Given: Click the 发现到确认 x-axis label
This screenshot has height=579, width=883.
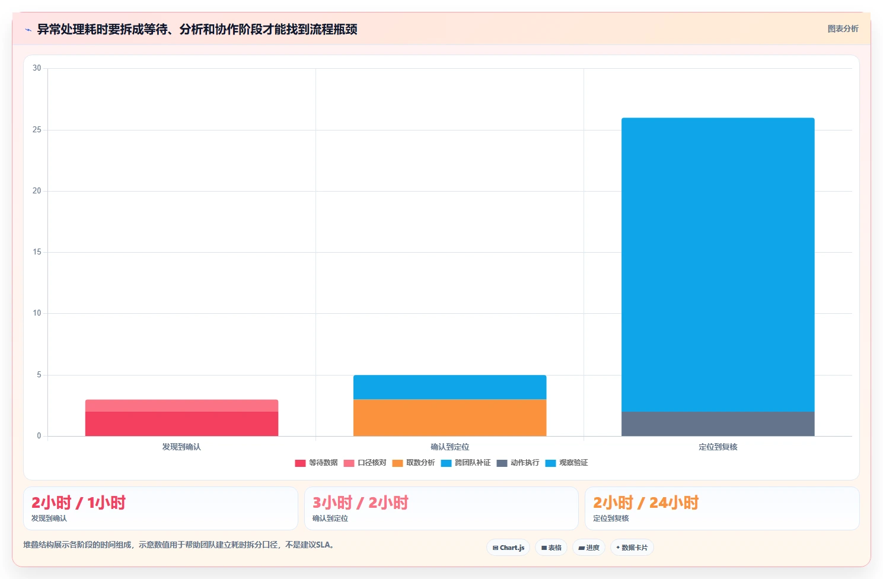Looking at the screenshot, I should [x=181, y=447].
